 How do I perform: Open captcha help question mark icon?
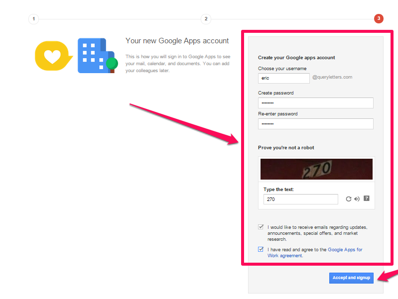(366, 199)
